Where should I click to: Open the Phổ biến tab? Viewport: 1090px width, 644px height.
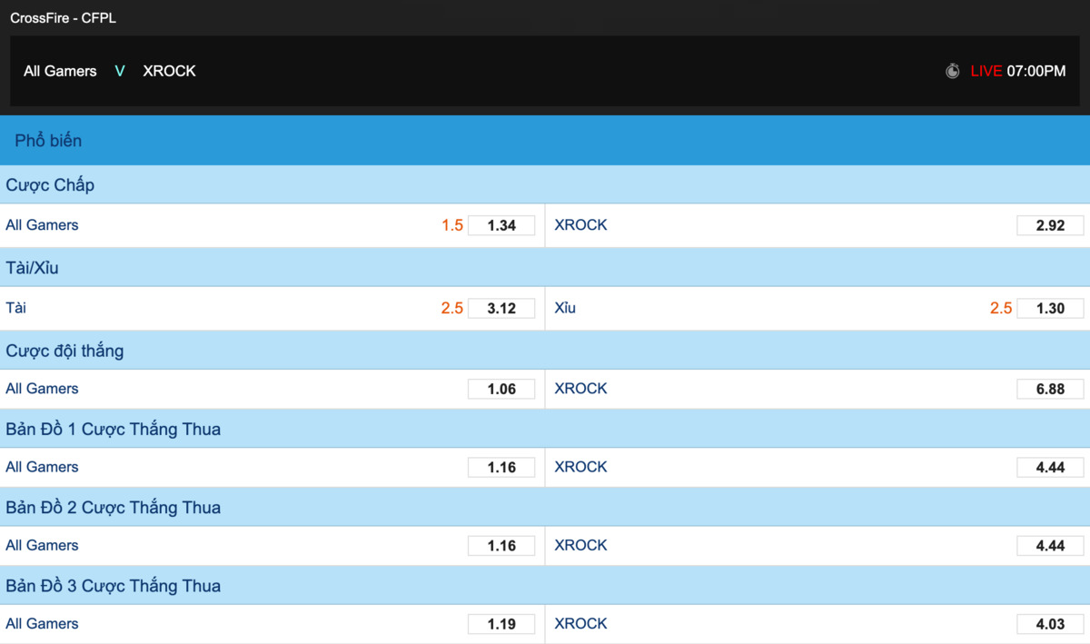point(48,141)
